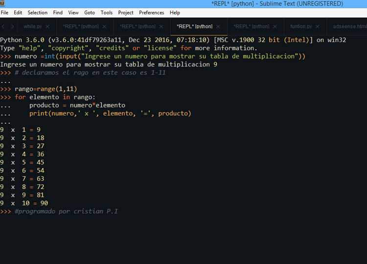The image size is (367, 264).
Task: Close the REPL tab beside funtion.py
Action: point(275,27)
